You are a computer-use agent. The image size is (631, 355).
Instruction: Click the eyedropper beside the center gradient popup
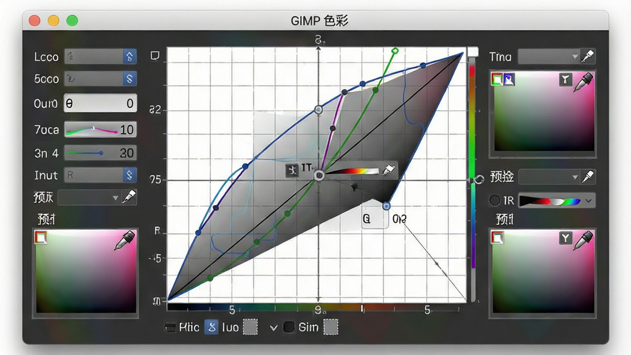[x=388, y=170]
